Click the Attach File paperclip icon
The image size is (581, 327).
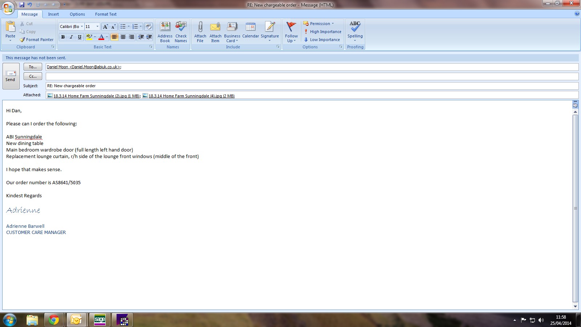tap(200, 27)
